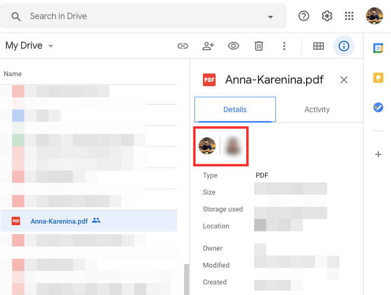
Task: Open the Settings gear menu
Action: (x=327, y=16)
